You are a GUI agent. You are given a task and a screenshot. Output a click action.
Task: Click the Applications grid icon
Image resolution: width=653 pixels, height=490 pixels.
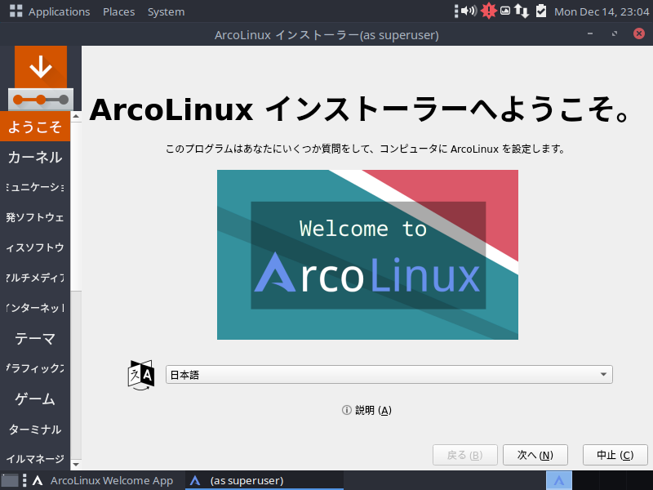point(16,11)
